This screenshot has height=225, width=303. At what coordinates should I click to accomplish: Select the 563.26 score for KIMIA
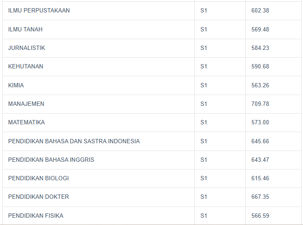click(260, 85)
